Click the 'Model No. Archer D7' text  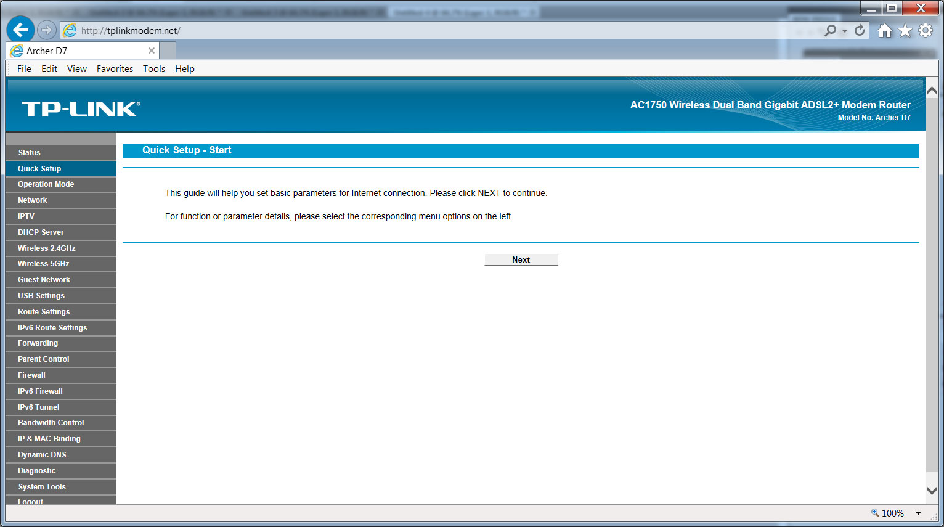[x=874, y=118]
